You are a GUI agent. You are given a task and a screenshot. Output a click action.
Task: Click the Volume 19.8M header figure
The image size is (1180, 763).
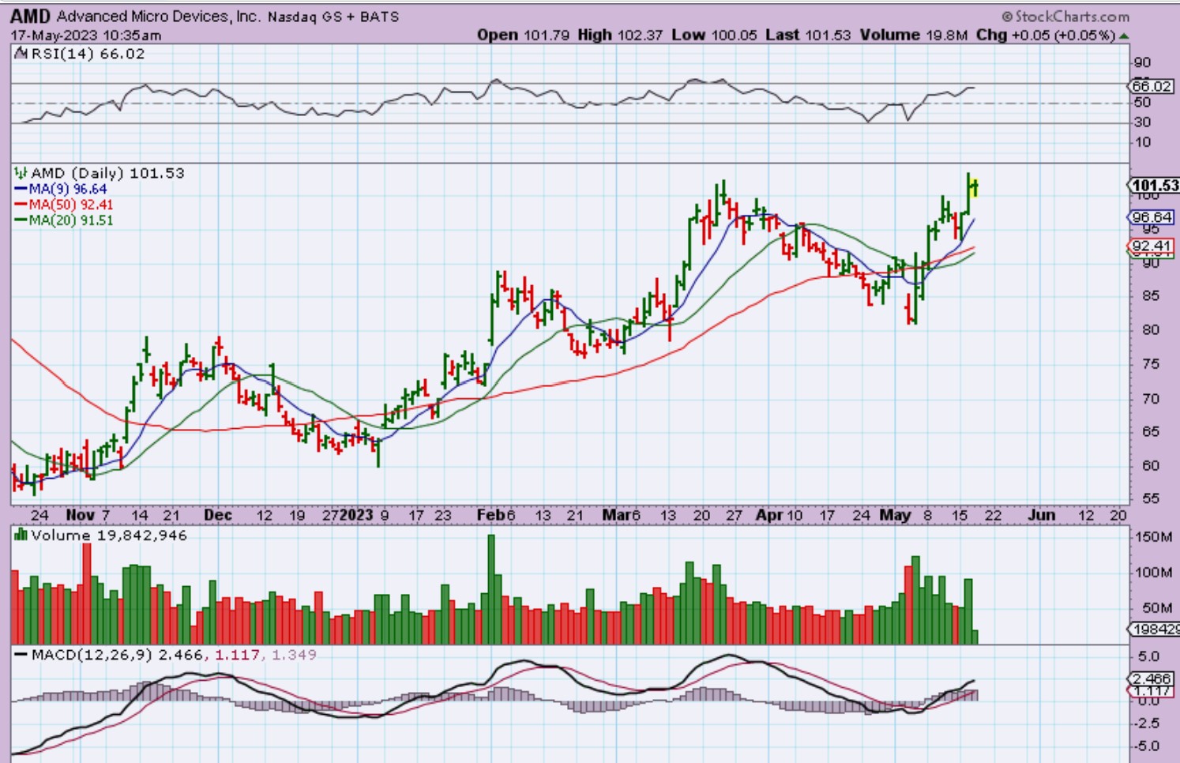tap(914, 35)
